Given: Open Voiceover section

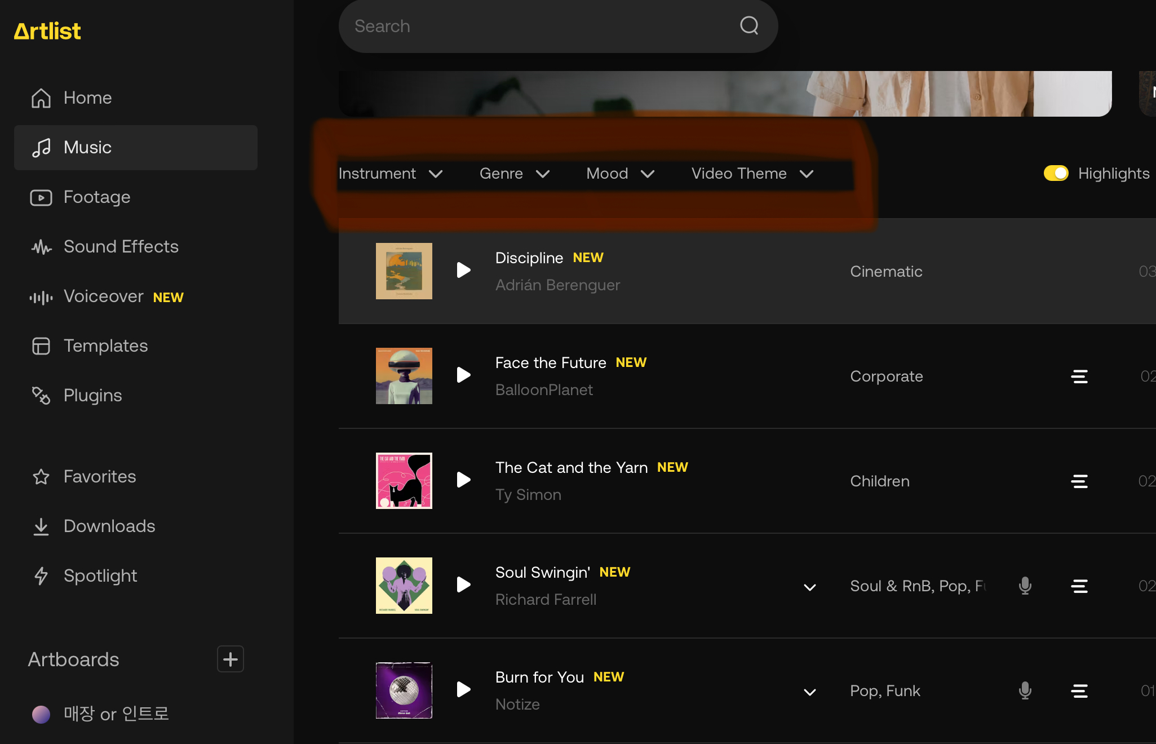Looking at the screenshot, I should click(x=136, y=296).
